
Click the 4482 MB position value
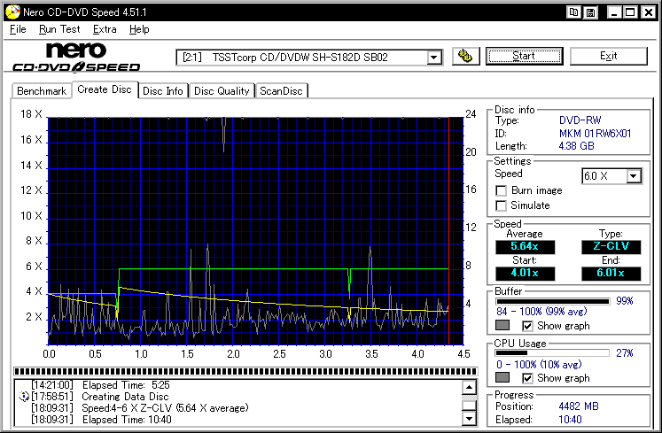579,406
